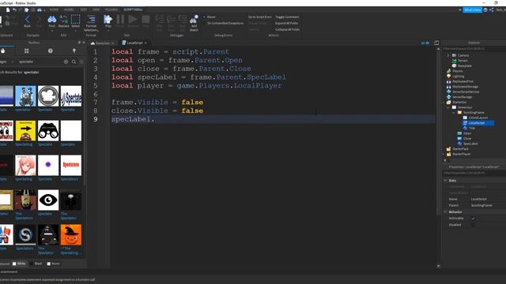The height and width of the screenshot is (284, 506).
Task: Click the Format Selection icon
Action: click(x=92, y=19)
